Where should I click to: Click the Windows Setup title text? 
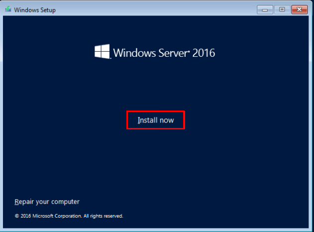point(35,10)
